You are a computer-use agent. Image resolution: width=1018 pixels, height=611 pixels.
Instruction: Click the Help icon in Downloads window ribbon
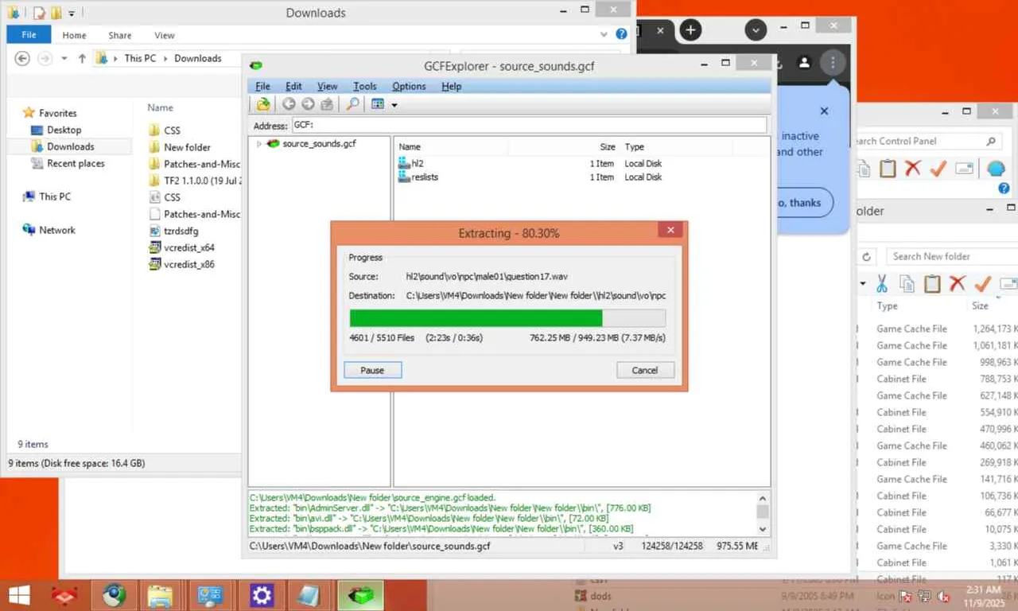(x=621, y=35)
